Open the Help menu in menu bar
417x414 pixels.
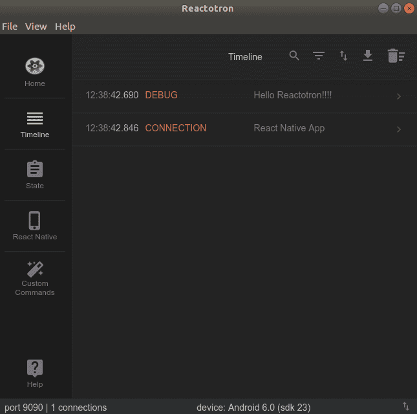[x=65, y=27]
